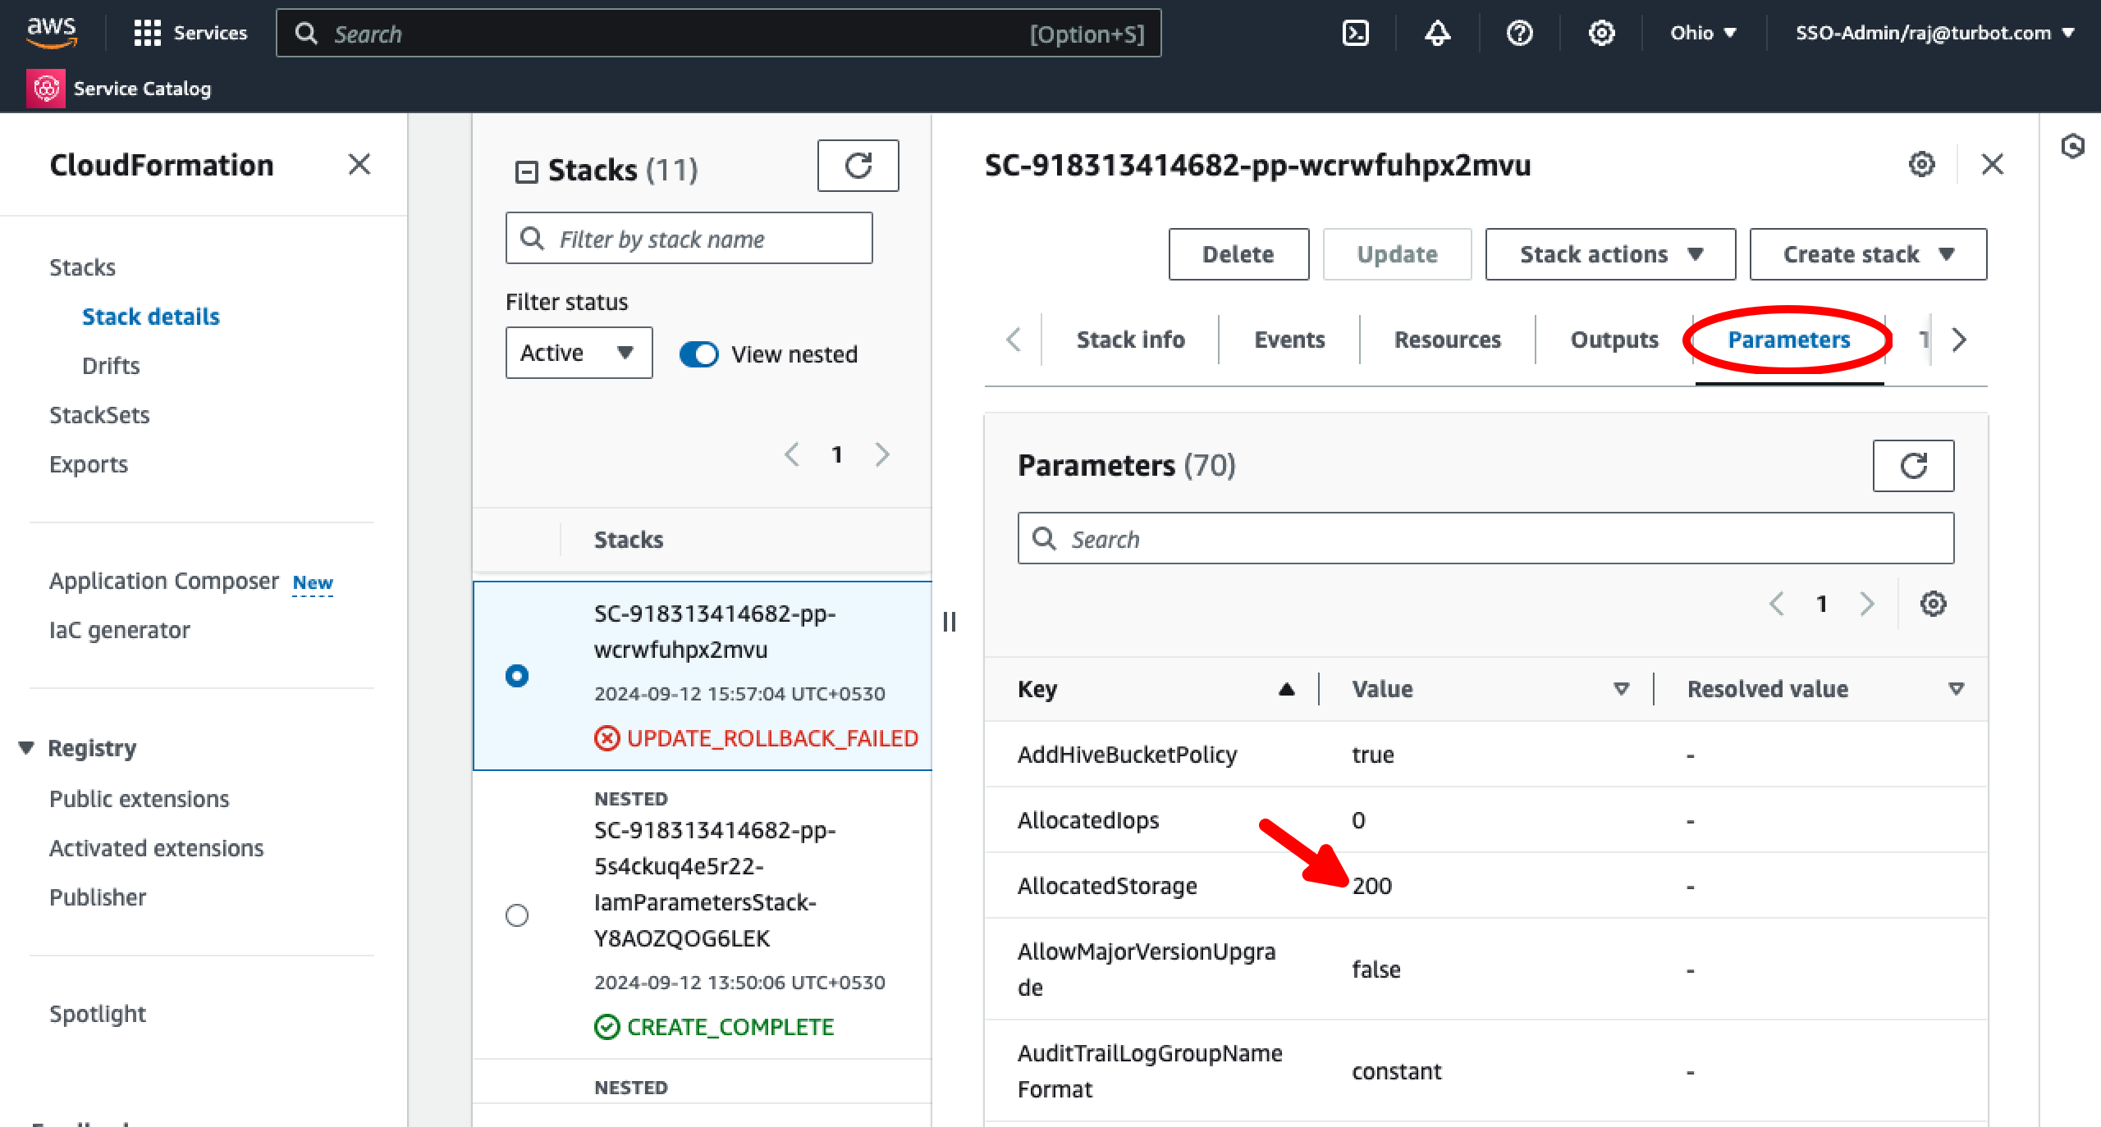Refresh the Parameters table
This screenshot has width=2101, height=1127.
click(1914, 465)
